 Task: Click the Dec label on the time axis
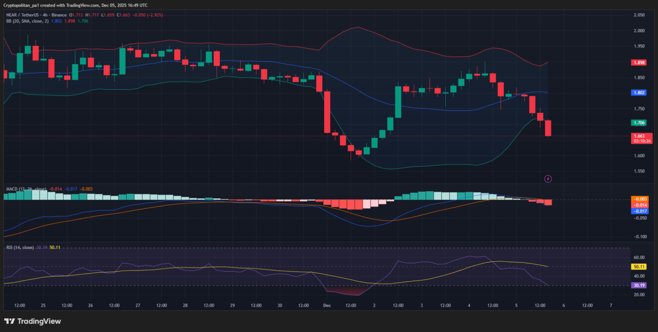327,306
